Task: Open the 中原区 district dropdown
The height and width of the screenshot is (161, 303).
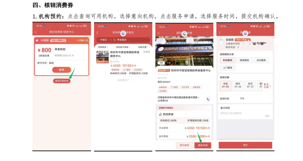Action: 105,40
